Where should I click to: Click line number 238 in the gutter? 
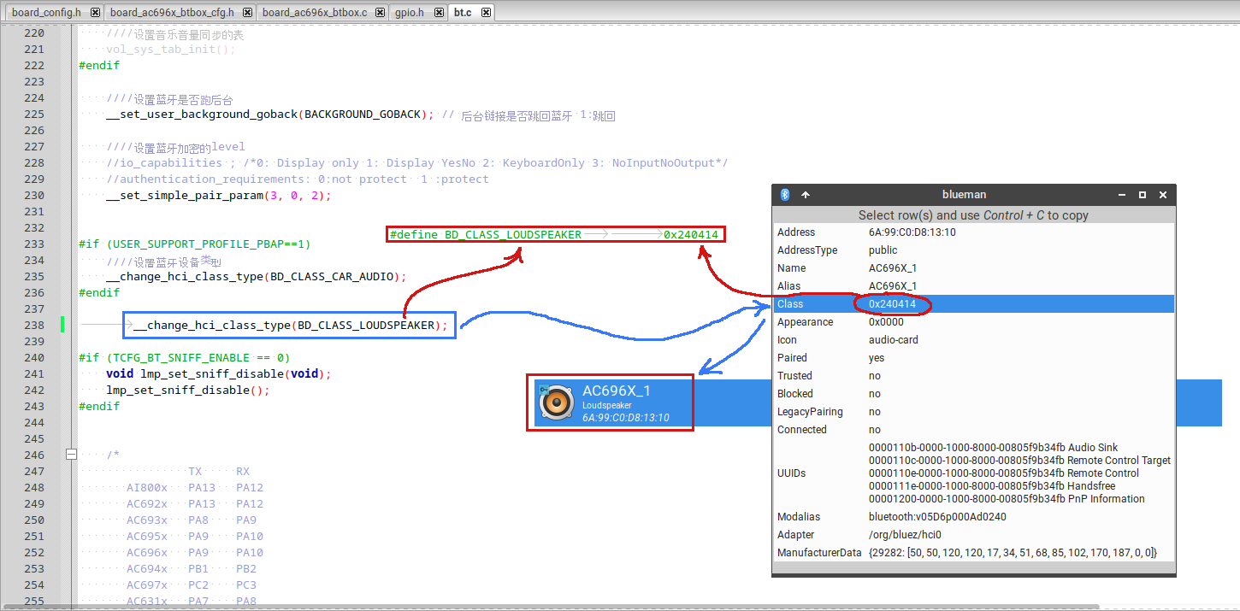click(34, 325)
